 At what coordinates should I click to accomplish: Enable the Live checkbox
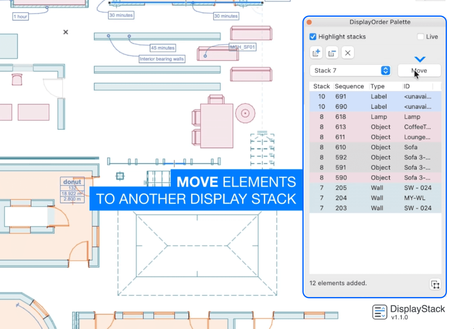point(420,37)
